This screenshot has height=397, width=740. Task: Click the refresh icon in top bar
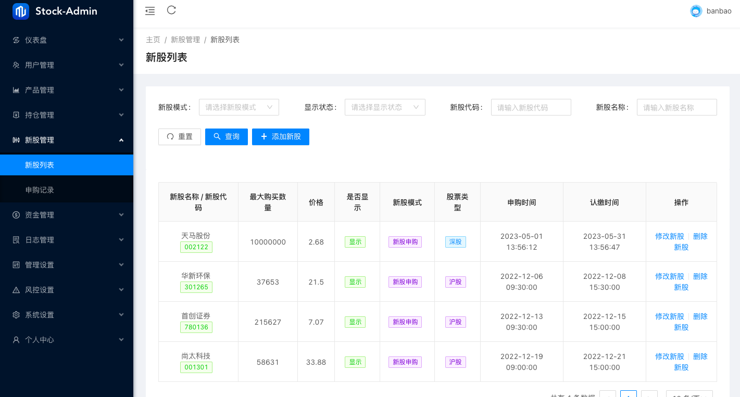pos(171,10)
